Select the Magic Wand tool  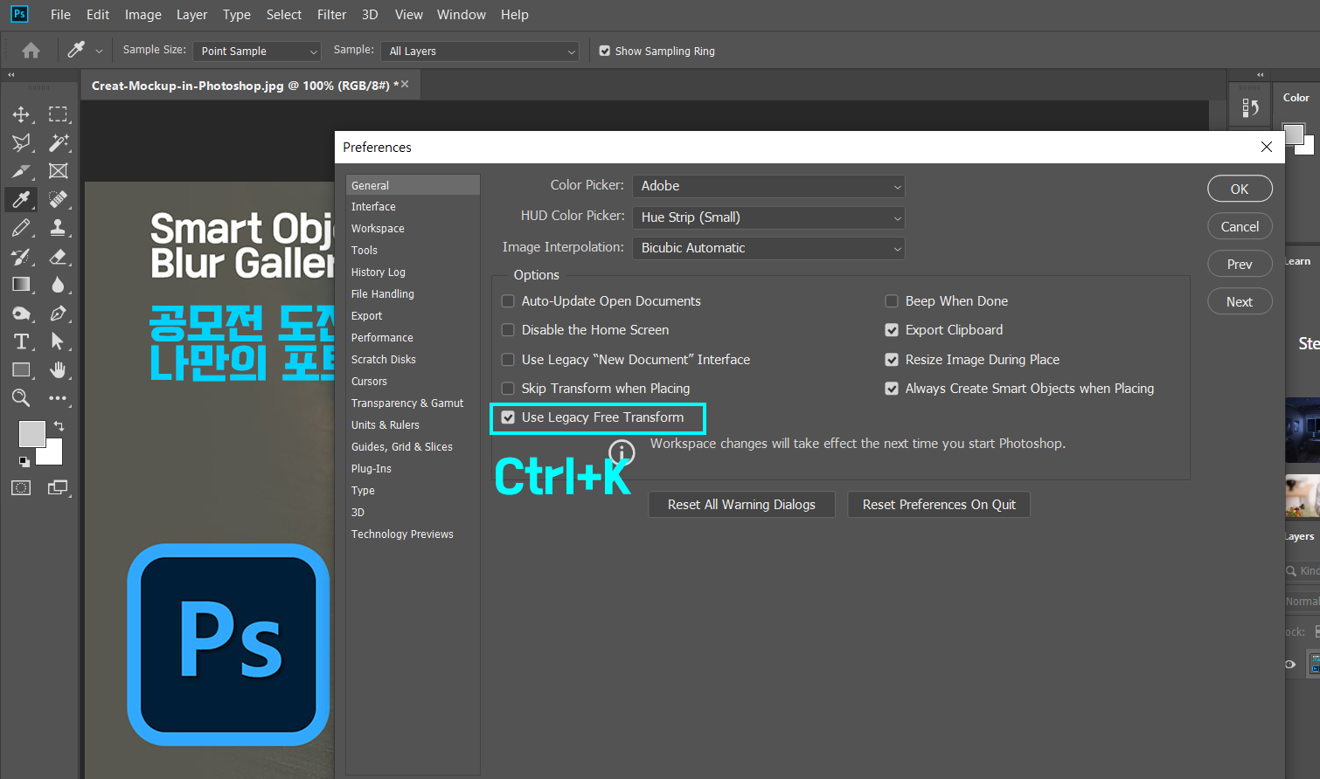[58, 142]
